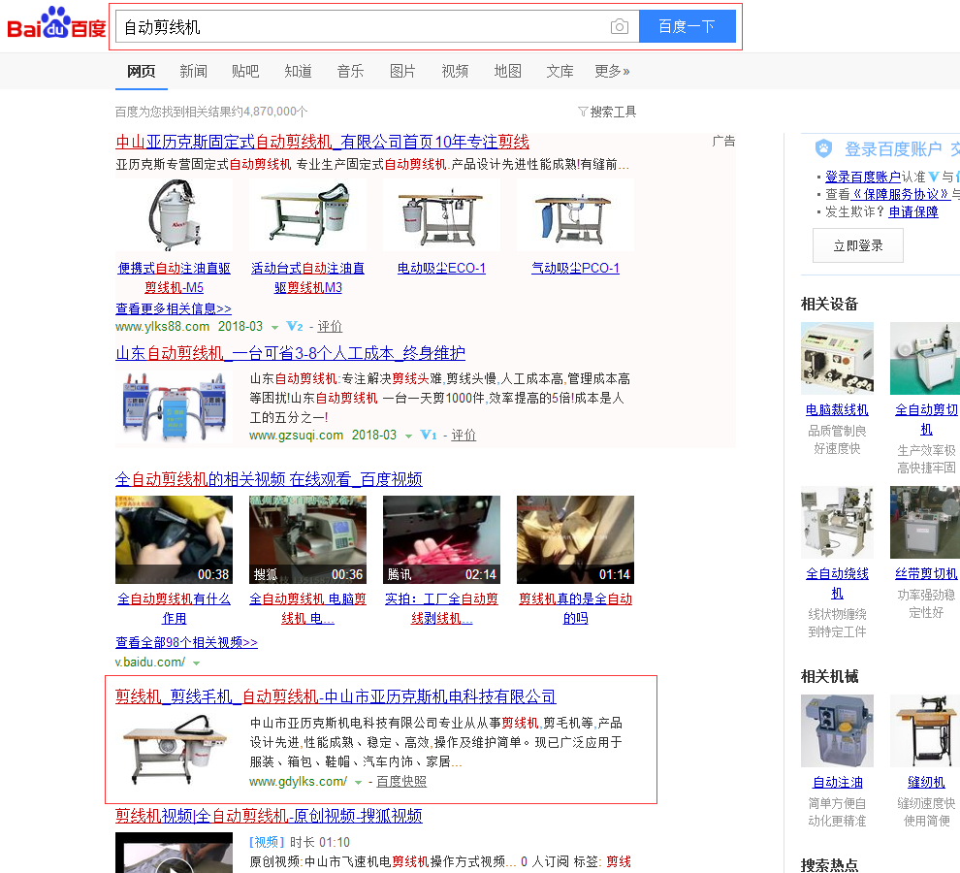Click the 立即登录 button

pos(857,245)
